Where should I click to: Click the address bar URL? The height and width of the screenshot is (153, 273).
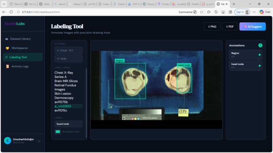41,12
